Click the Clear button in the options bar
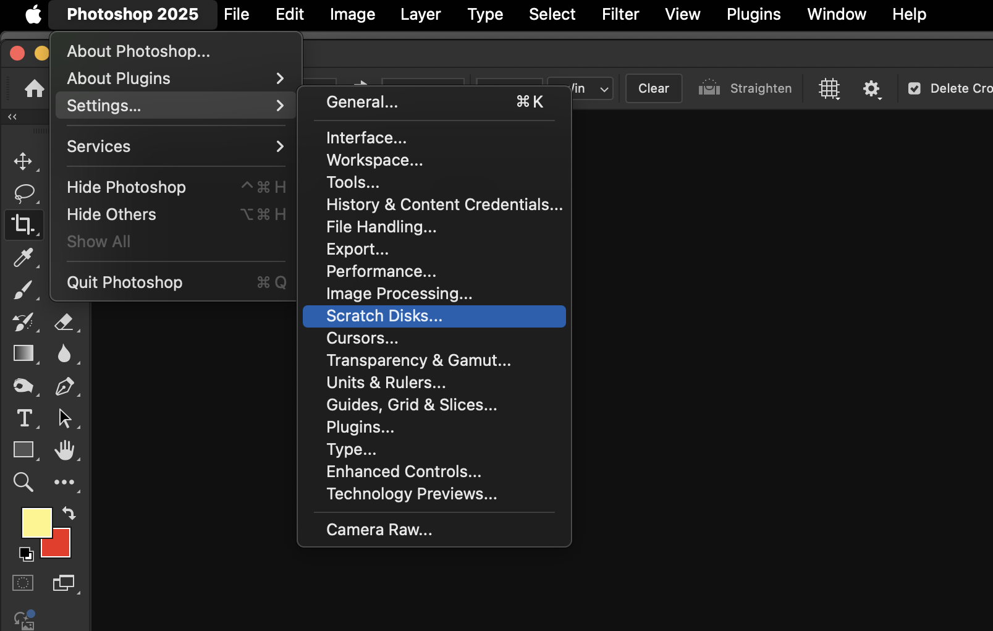 653,88
